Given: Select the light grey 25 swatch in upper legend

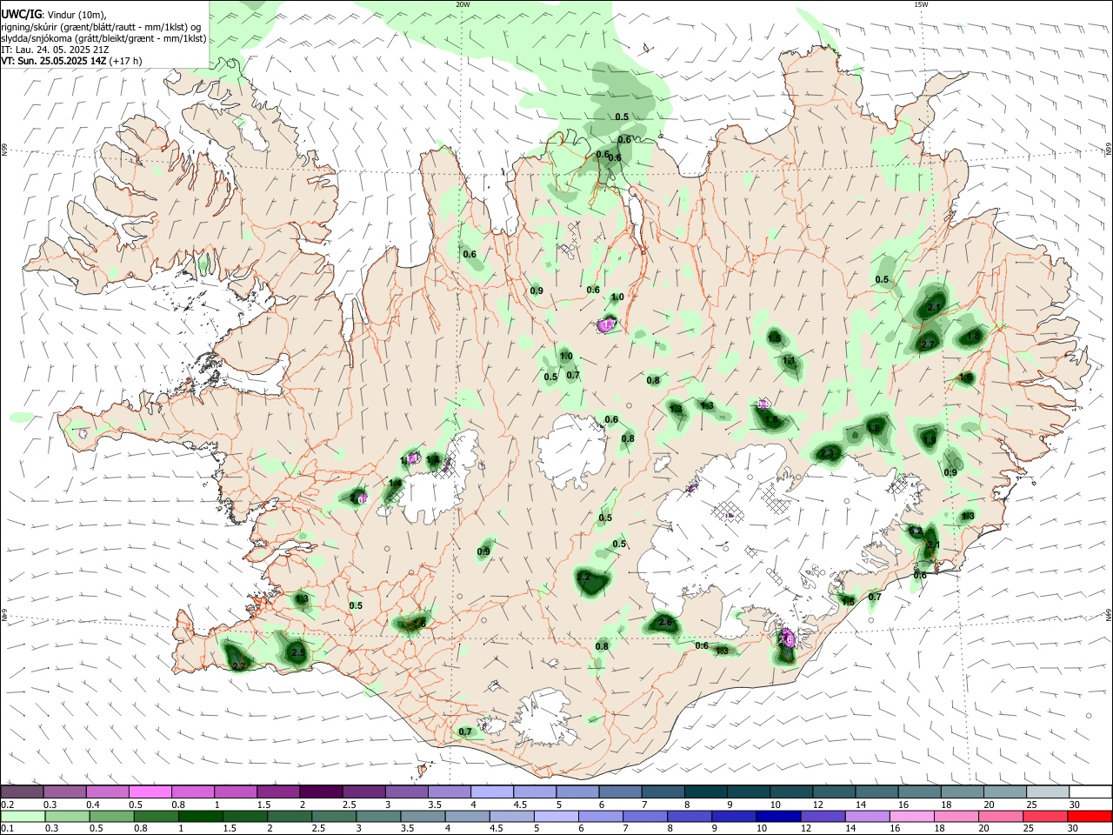Looking at the screenshot, I should click(1048, 792).
